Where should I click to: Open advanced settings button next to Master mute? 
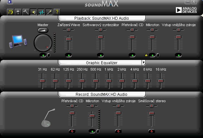(x=48, y=55)
